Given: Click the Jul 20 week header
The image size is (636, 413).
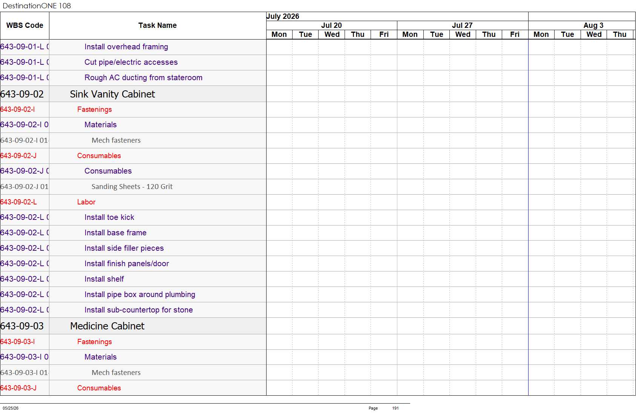Looking at the screenshot, I should click(x=331, y=26).
